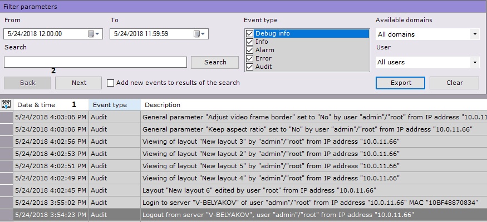The image size is (487, 222).
Task: Sort by the Date & time column header
Action: 37,105
